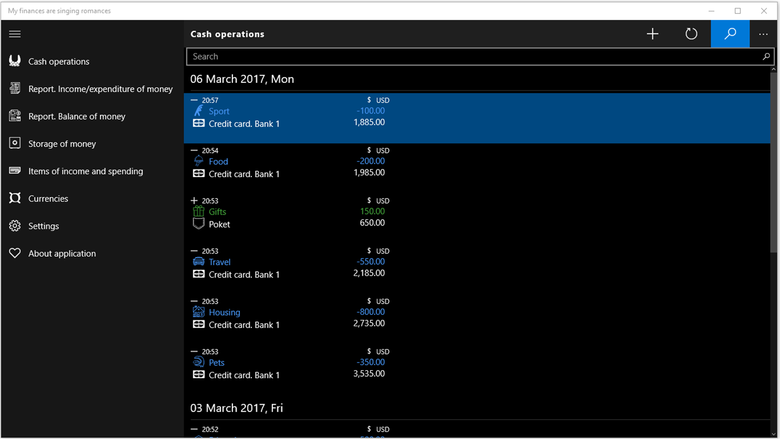Viewport: 780px width, 439px height.
Task: Select the Food operation label
Action: tap(218, 162)
